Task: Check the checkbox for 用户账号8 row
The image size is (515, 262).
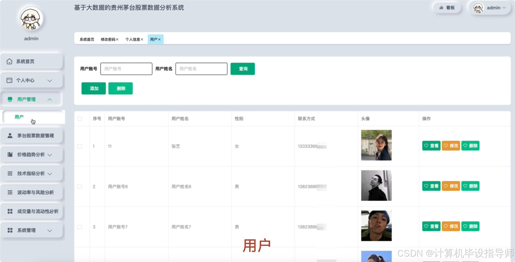Action: tap(79, 187)
